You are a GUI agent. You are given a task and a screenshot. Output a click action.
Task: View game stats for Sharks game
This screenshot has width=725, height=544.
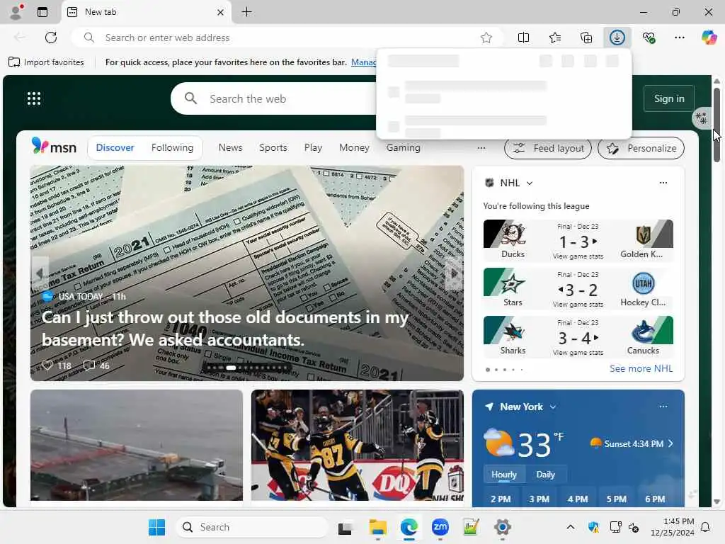point(578,353)
